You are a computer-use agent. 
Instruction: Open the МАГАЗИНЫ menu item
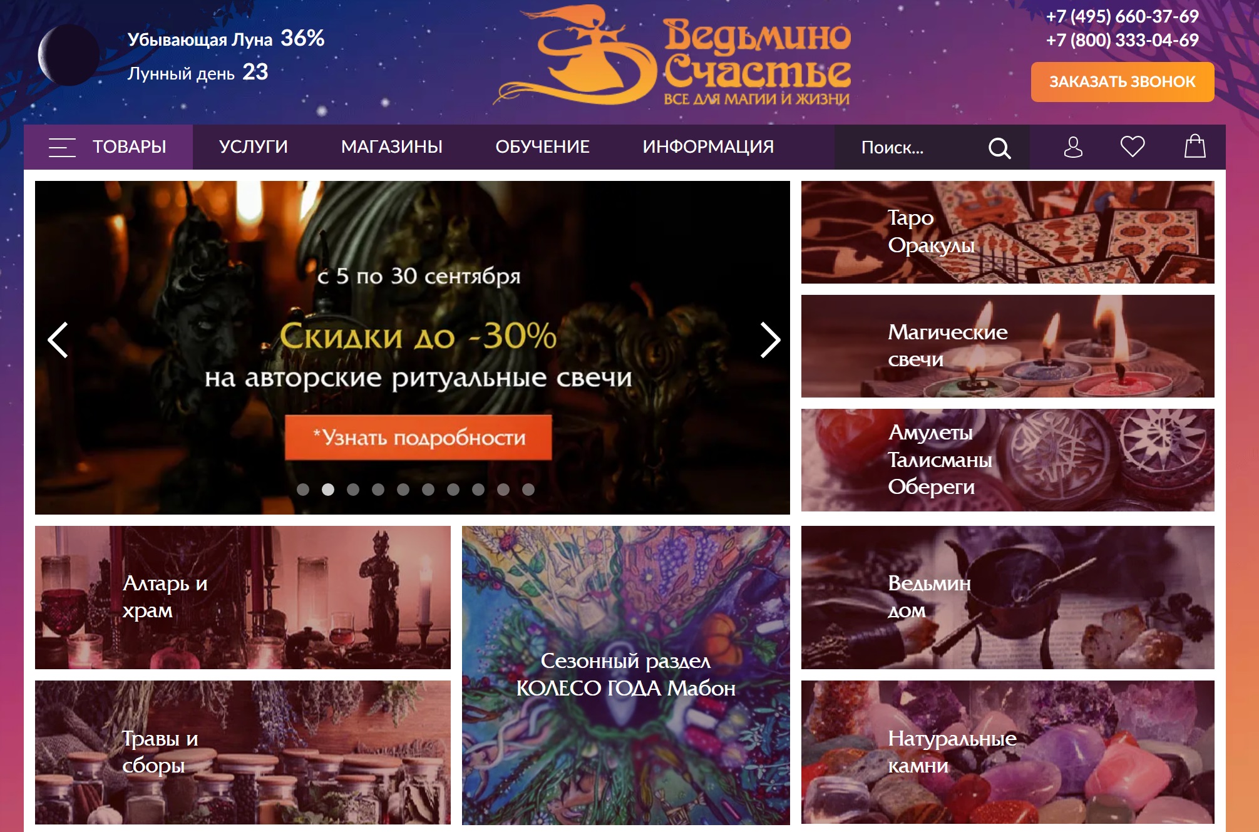tap(392, 146)
